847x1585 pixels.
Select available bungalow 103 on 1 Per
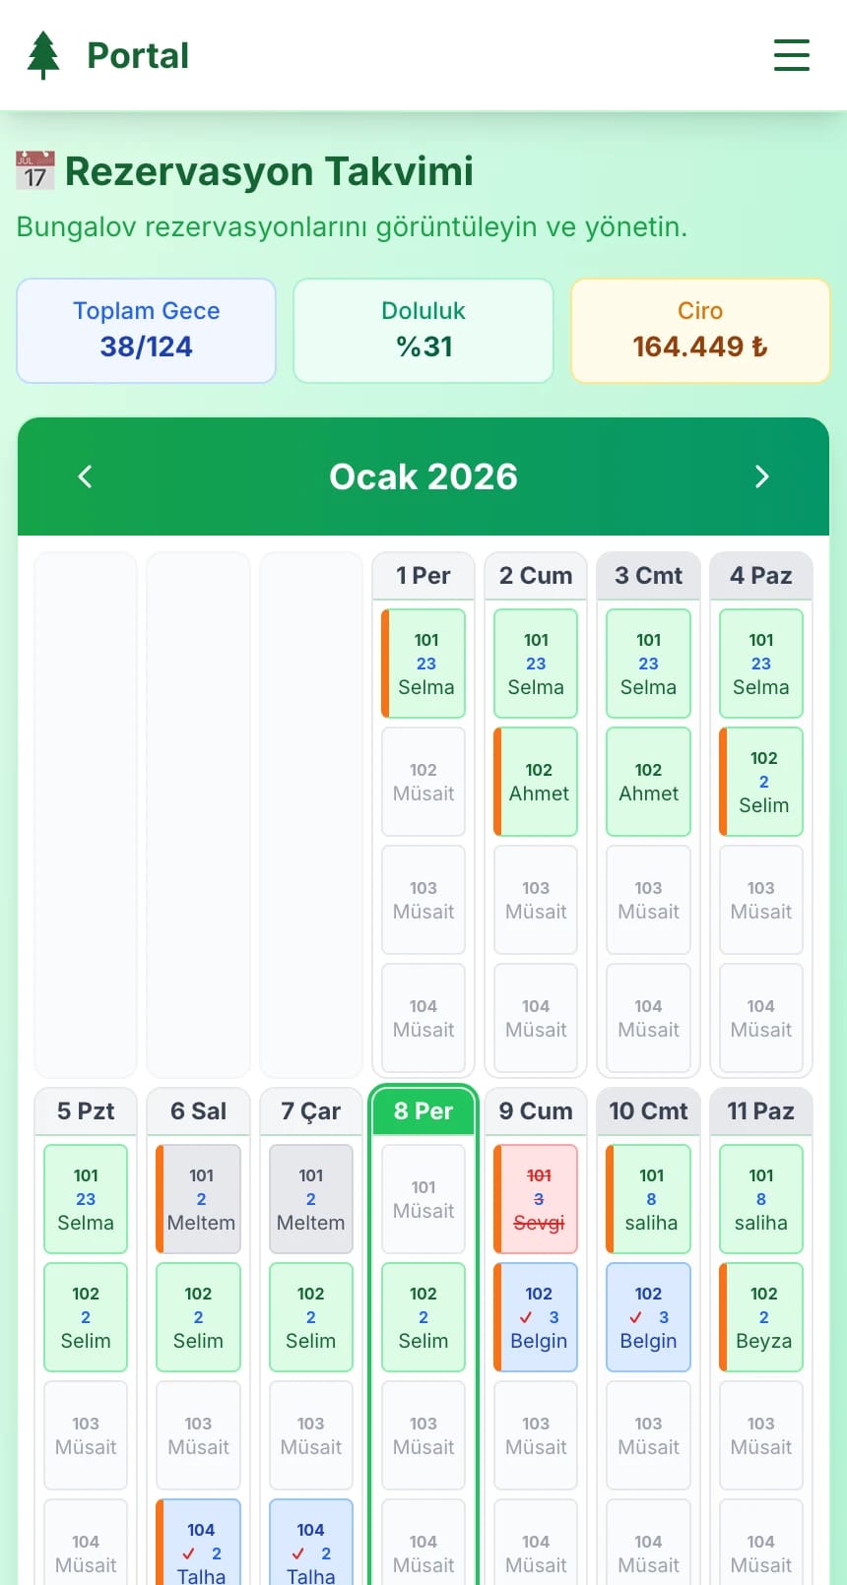423,900
